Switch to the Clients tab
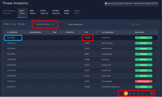The image size is (162, 97). click(77, 12)
